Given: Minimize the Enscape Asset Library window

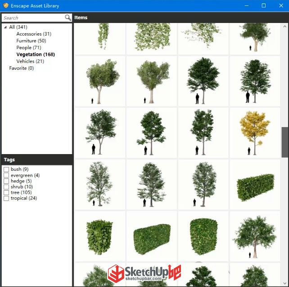Looking at the screenshot, I should click(246, 5).
